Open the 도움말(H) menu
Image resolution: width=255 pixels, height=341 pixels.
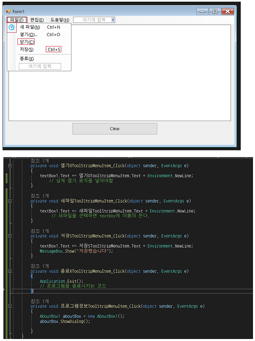pos(60,20)
